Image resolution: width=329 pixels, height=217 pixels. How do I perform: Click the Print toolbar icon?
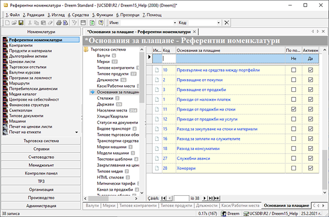[x=59, y=23]
